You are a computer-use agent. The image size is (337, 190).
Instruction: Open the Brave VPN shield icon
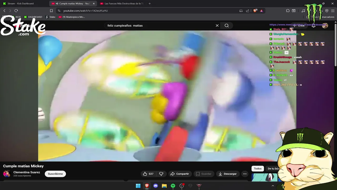coord(327,11)
